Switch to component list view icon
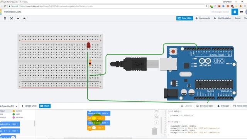 click(242, 12)
